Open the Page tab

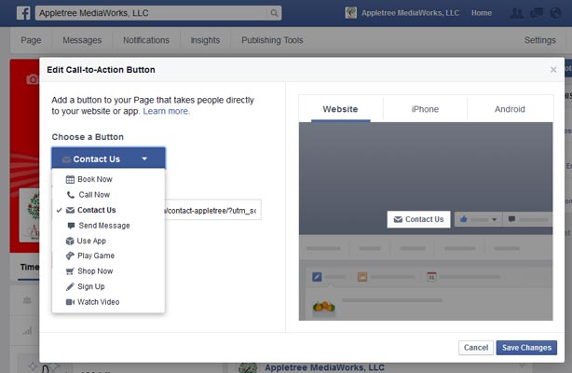31,40
